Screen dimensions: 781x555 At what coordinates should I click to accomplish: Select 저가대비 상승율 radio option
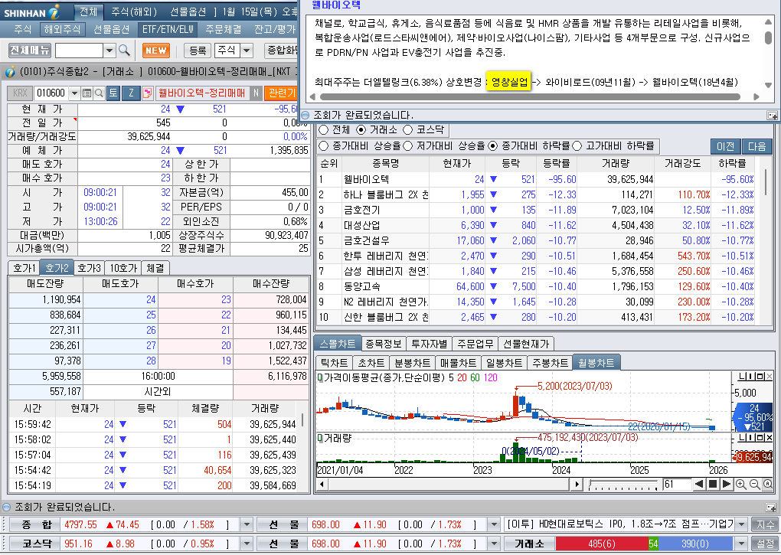click(408, 146)
